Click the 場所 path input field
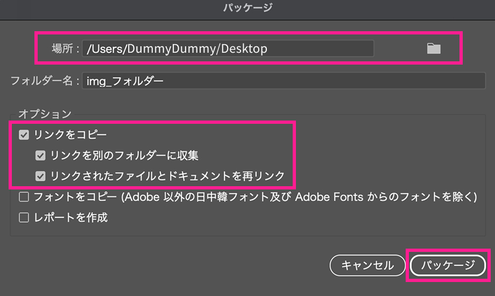The image size is (495, 296). coord(228,49)
